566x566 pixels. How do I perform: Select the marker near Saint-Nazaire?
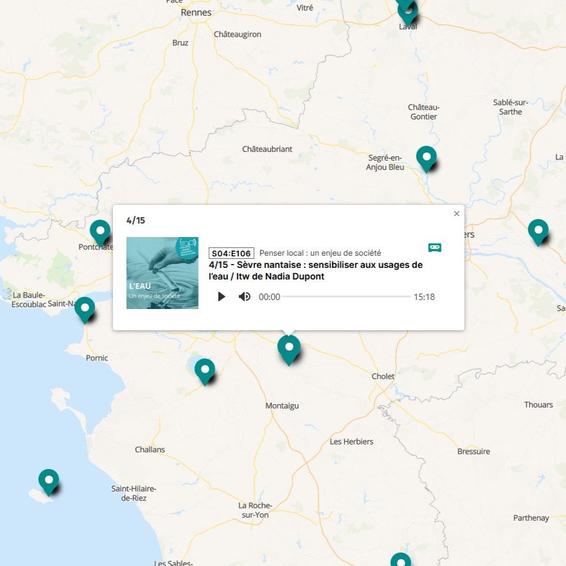[x=85, y=308]
